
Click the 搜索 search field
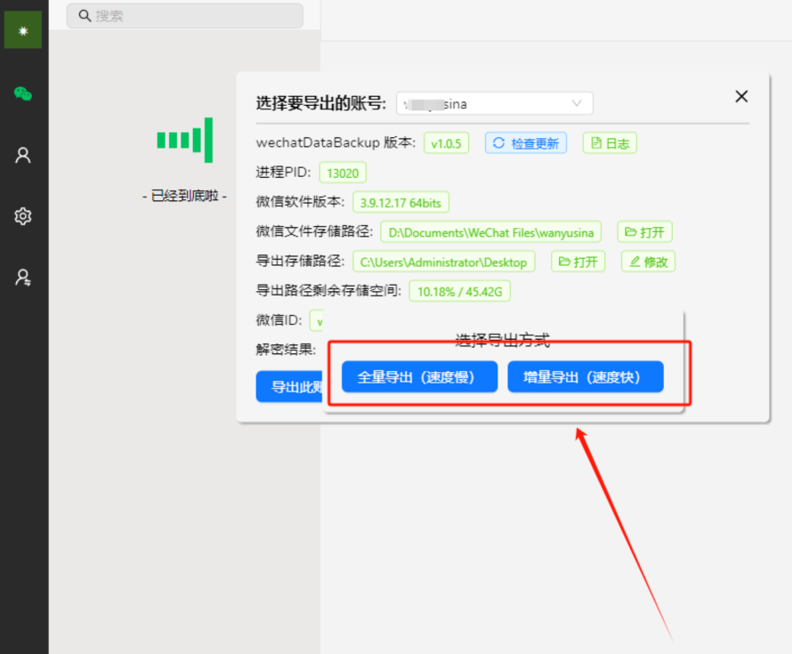click(x=185, y=16)
